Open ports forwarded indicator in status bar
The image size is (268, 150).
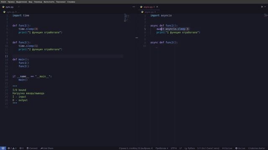21,148
